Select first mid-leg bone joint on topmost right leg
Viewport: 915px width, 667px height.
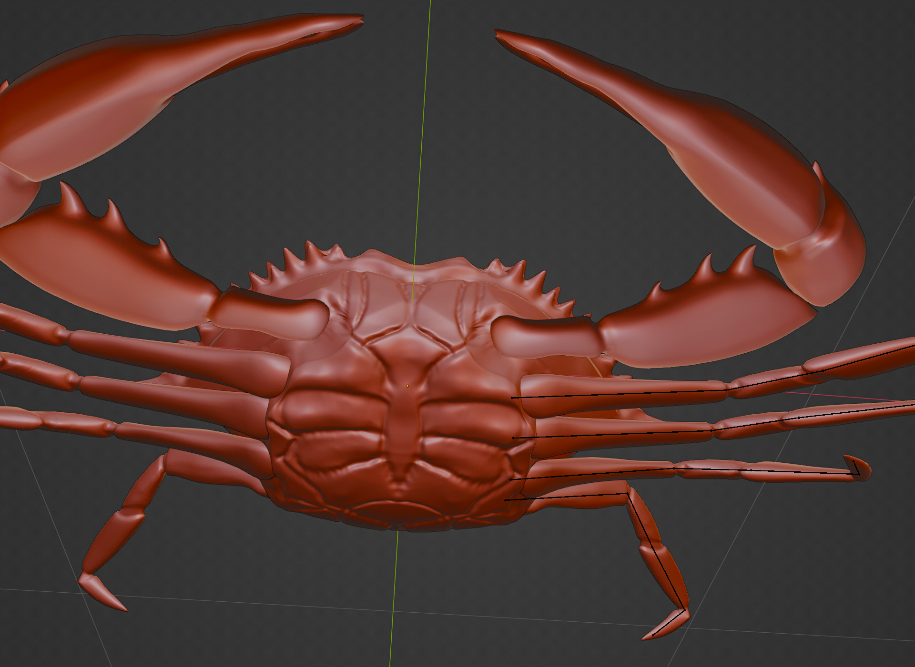(x=727, y=389)
